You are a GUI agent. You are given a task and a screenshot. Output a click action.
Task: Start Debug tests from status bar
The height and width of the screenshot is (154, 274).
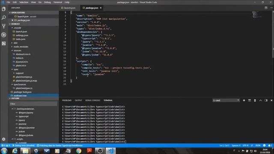click(24, 145)
